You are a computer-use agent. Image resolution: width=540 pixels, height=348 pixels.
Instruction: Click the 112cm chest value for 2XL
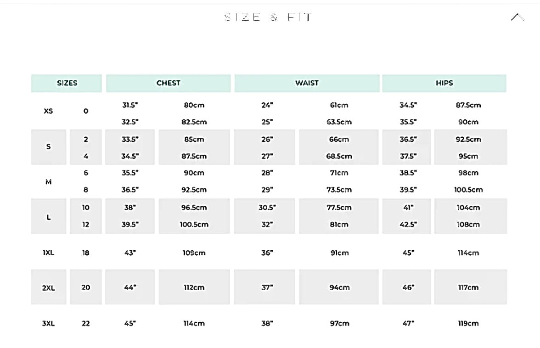click(x=194, y=287)
